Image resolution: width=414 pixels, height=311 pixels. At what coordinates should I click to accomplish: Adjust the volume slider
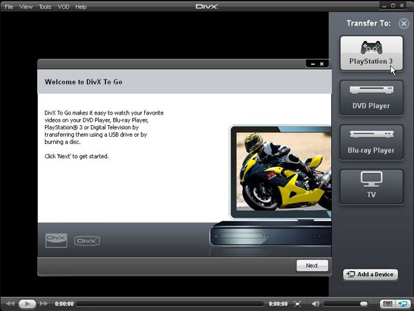click(x=346, y=304)
